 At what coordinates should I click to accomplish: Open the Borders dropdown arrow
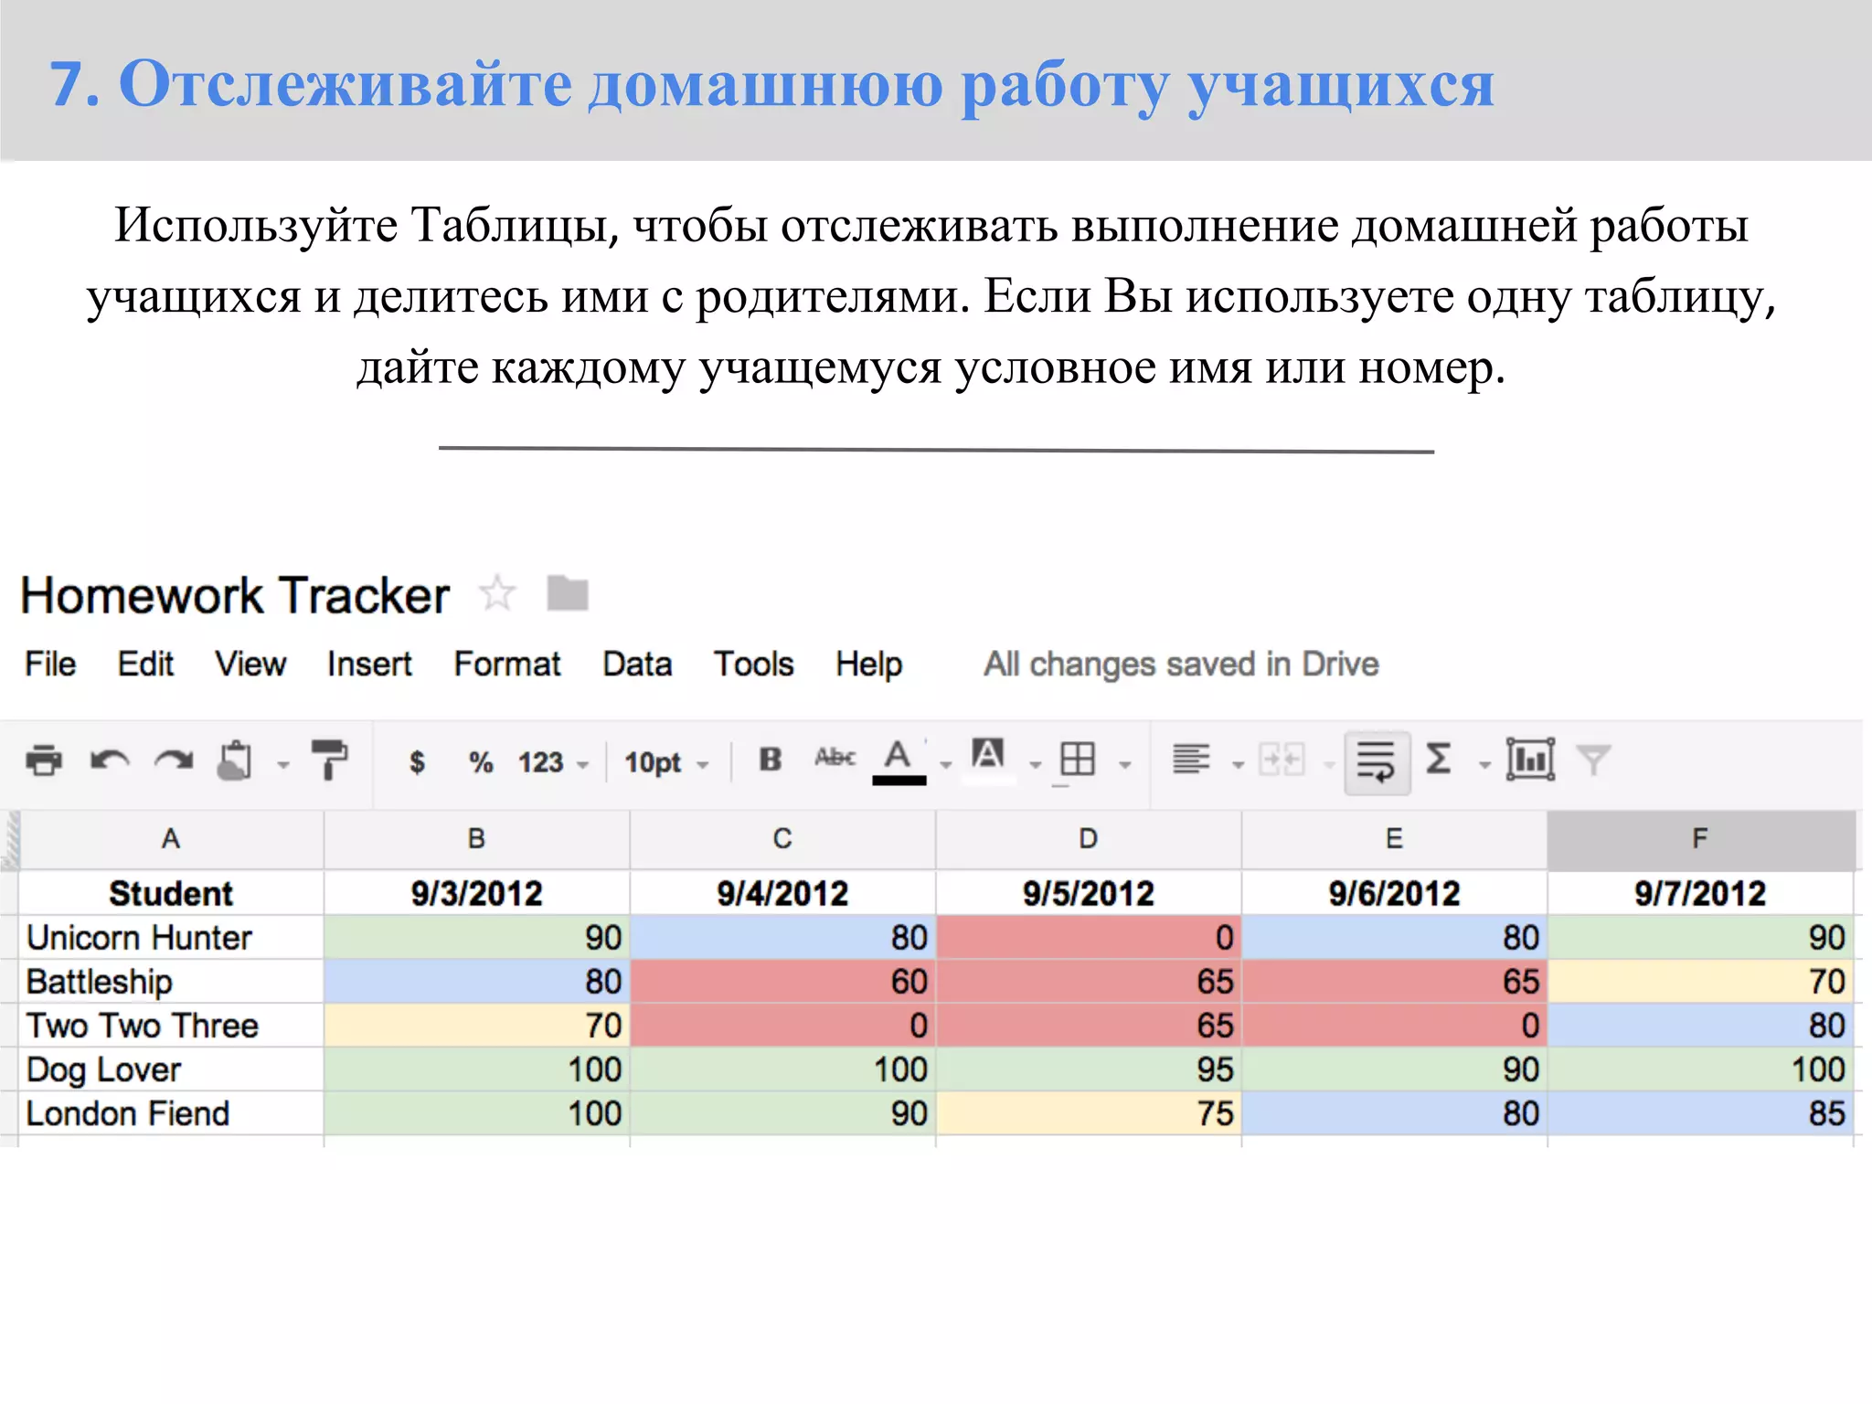1125,764
